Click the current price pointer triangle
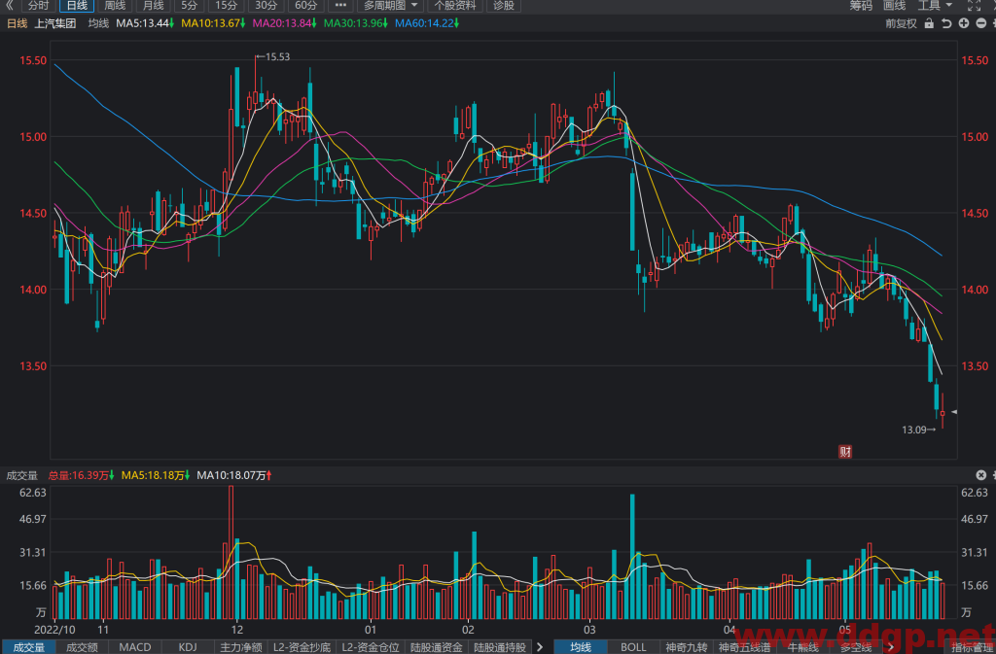This screenshot has width=996, height=654. point(953,412)
